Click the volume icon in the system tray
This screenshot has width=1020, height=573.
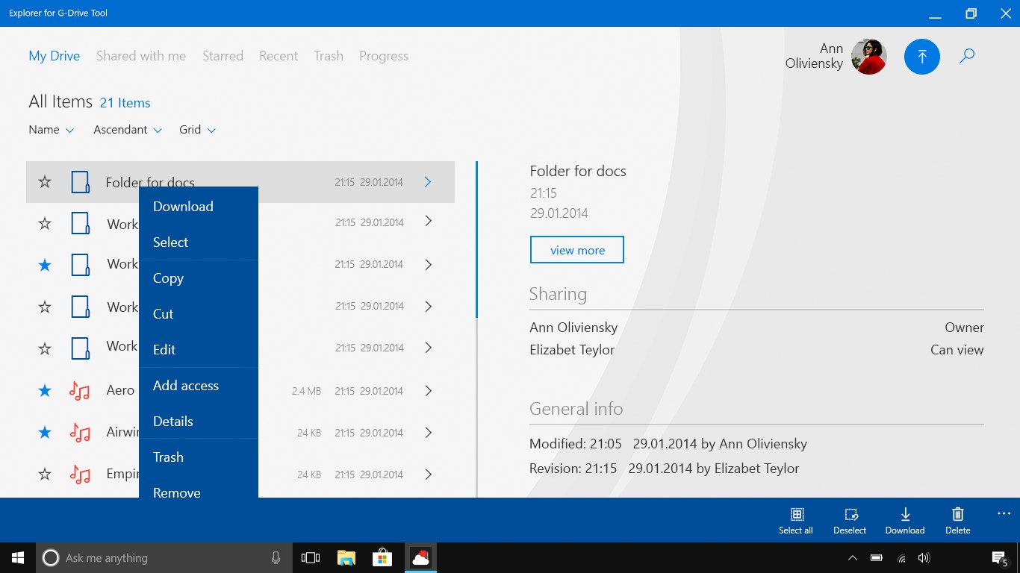924,558
